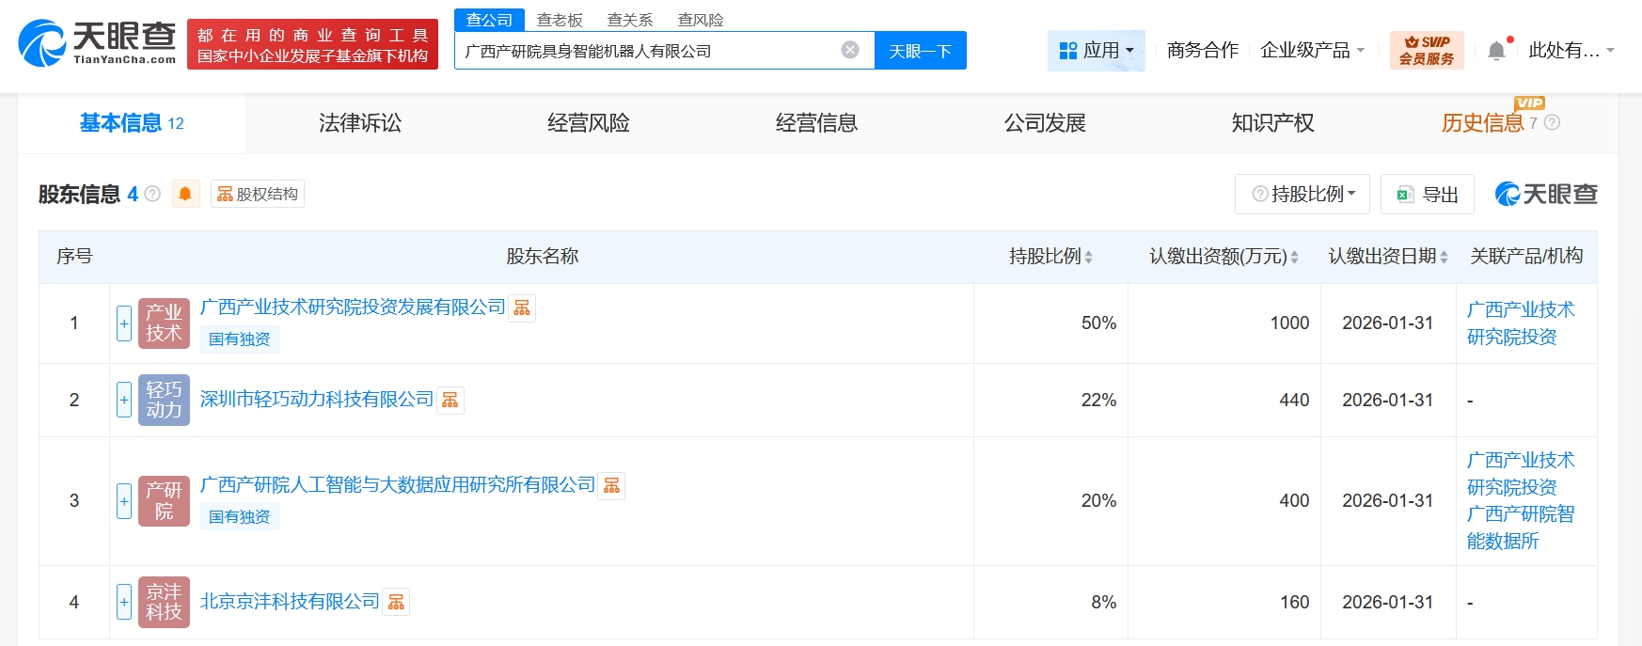1642x646 pixels.
Task: Select the 查老板 search tab
Action: 560,20
